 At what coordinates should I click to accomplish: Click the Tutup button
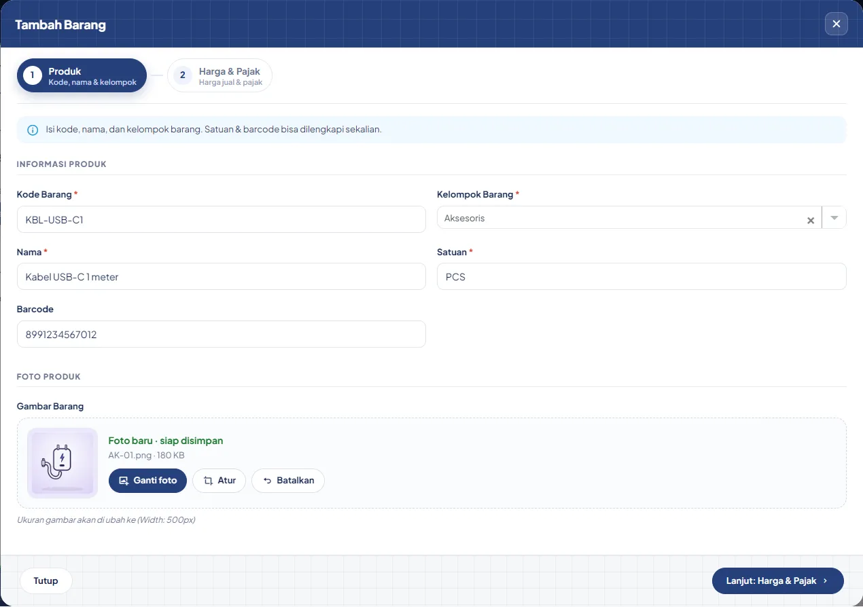coord(46,581)
